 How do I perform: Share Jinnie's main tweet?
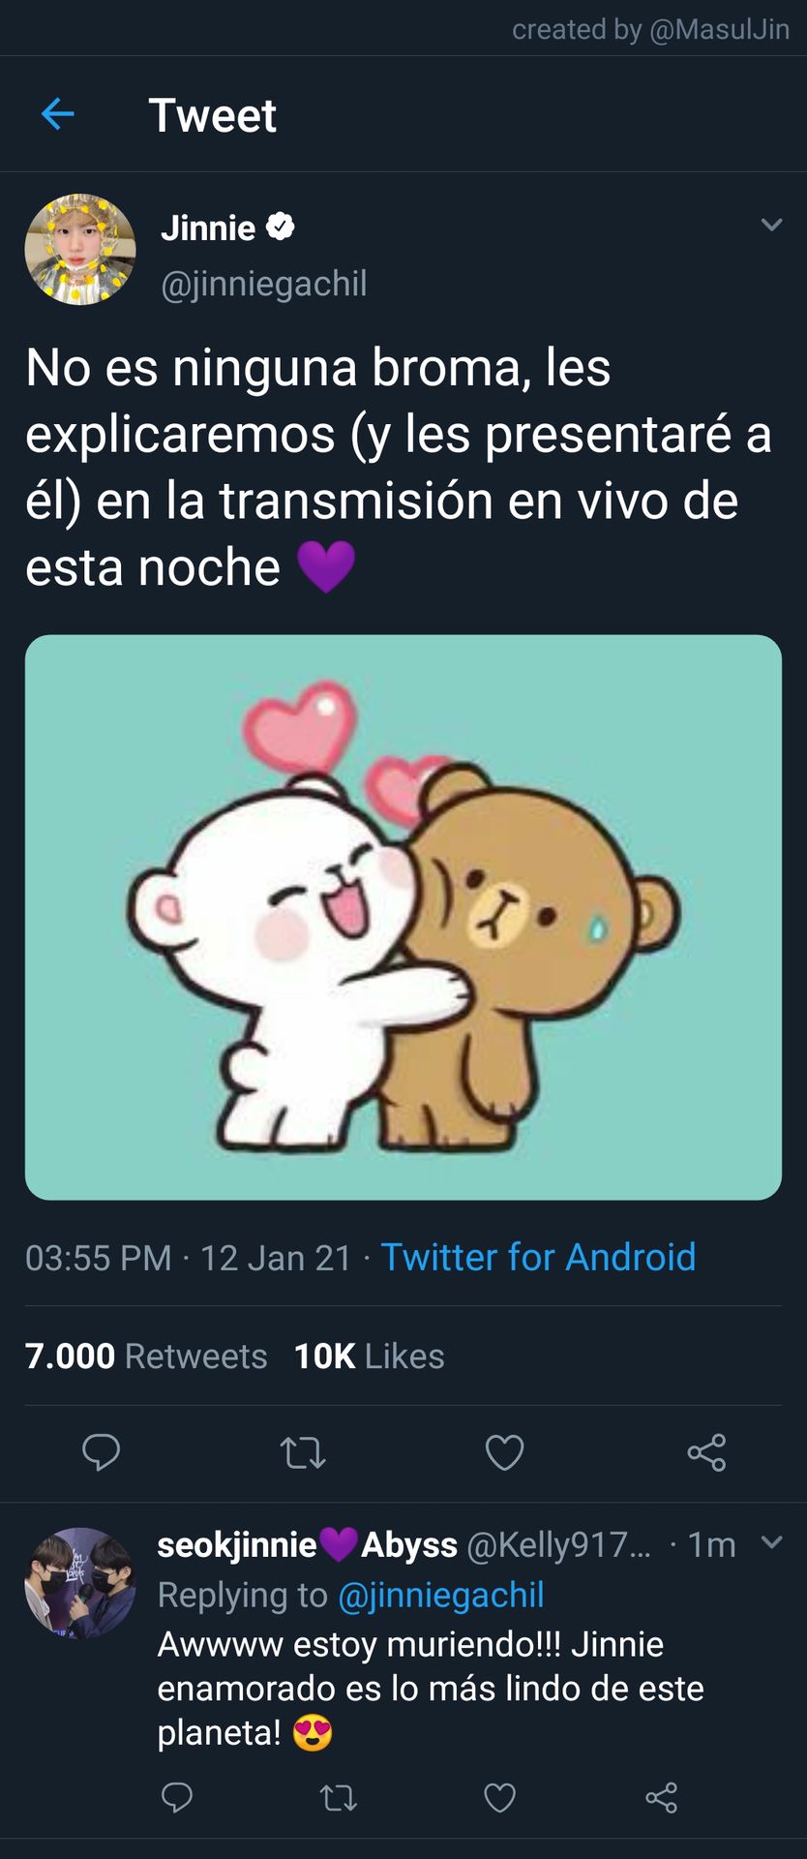[706, 1452]
